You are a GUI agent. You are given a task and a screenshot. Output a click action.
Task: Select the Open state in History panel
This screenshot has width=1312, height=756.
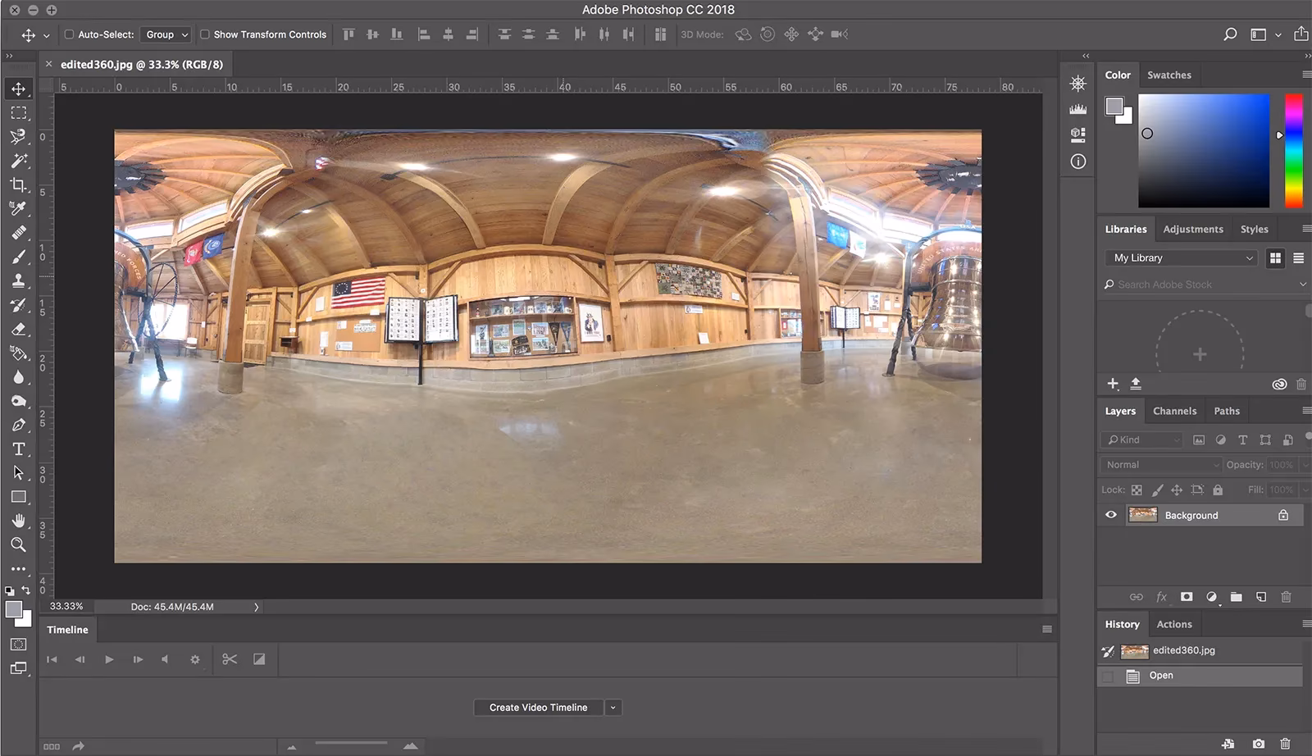[1161, 676]
